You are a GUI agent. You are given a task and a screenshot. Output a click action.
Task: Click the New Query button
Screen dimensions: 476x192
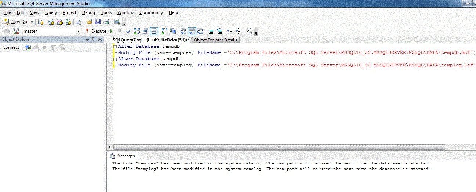tap(19, 22)
